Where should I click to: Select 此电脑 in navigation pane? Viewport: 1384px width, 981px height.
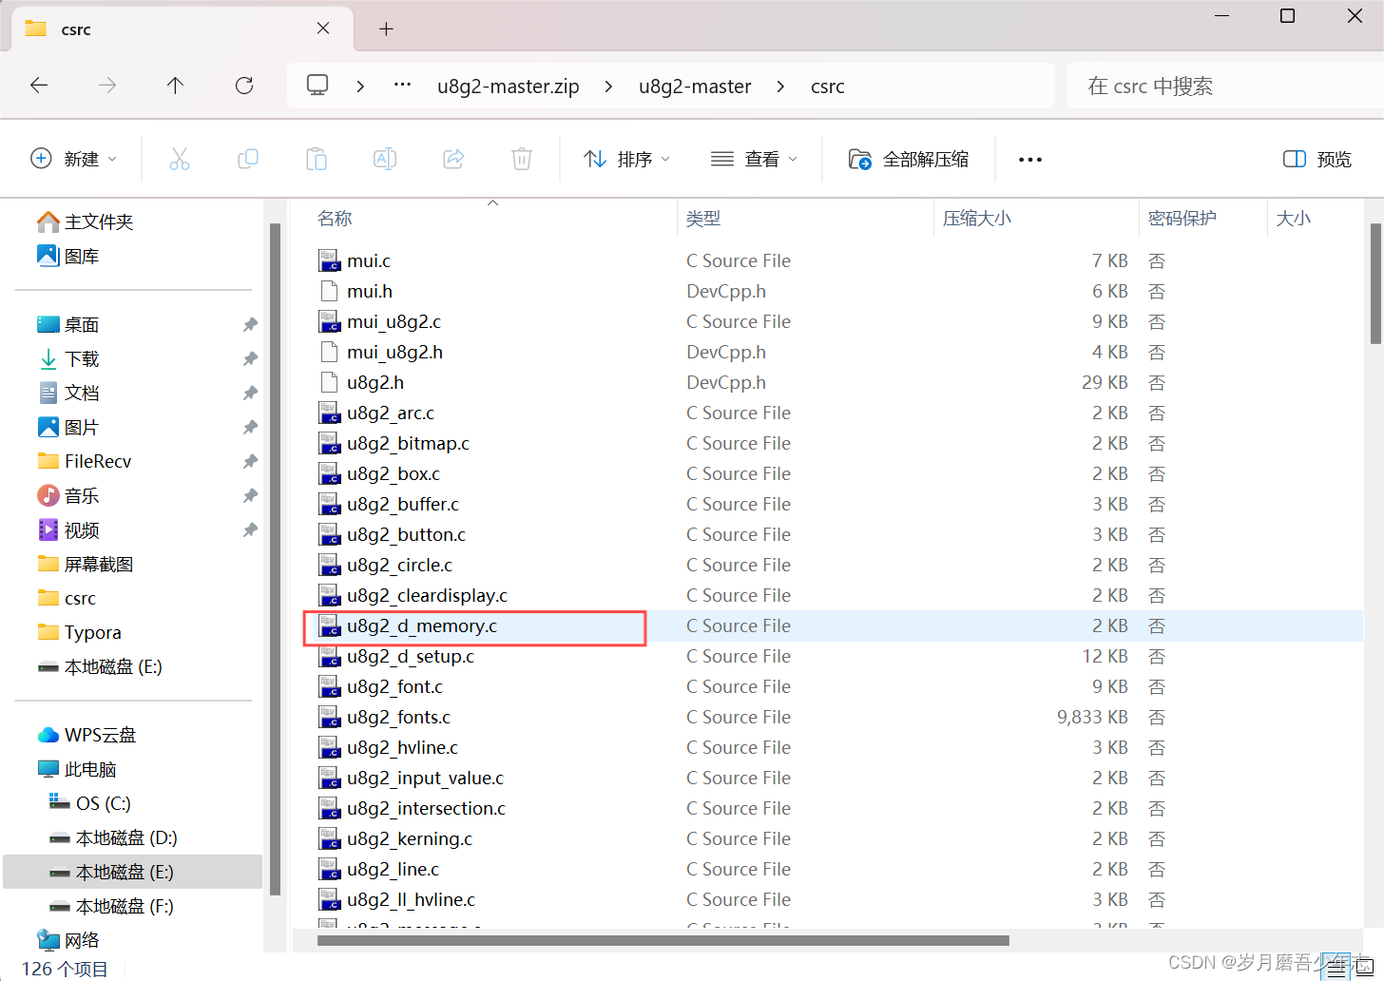76,769
